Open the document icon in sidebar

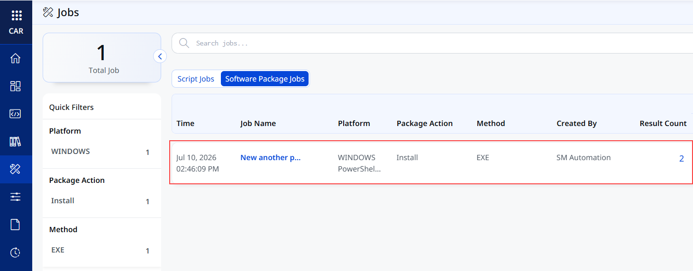point(16,225)
